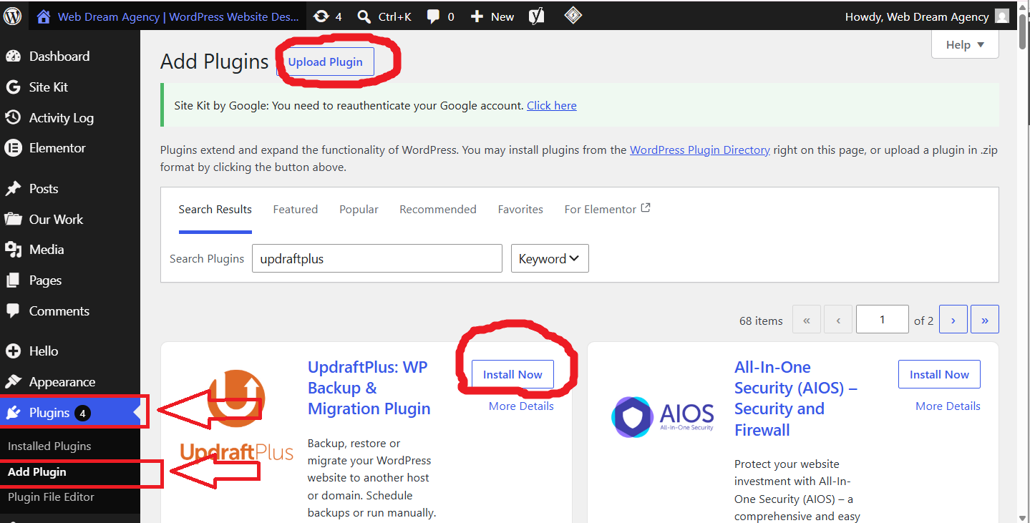Install Now All-In-One Security plugin
The height and width of the screenshot is (523, 1030).
[x=939, y=374]
